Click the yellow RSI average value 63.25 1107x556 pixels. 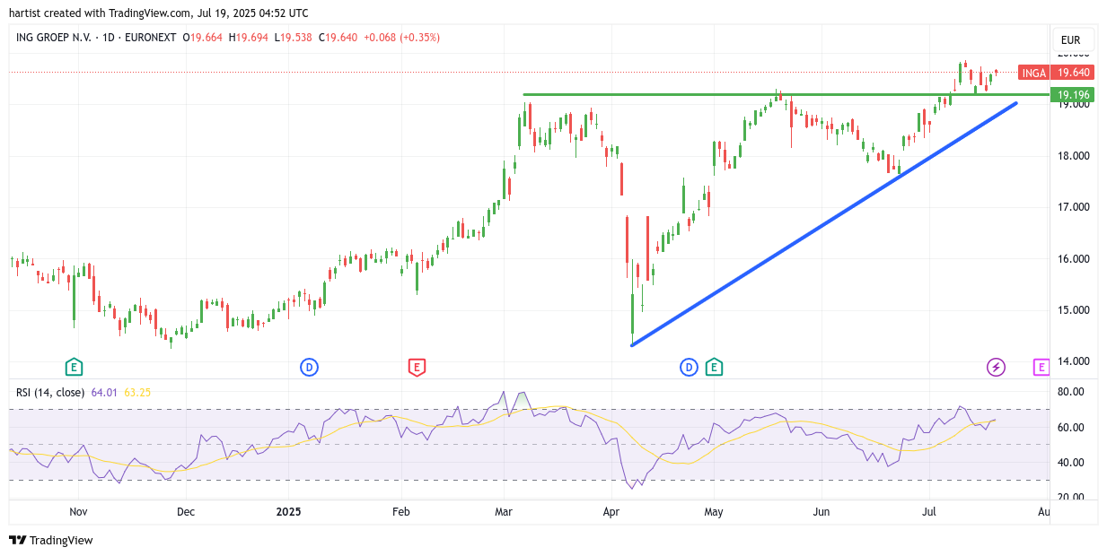pyautogui.click(x=137, y=392)
